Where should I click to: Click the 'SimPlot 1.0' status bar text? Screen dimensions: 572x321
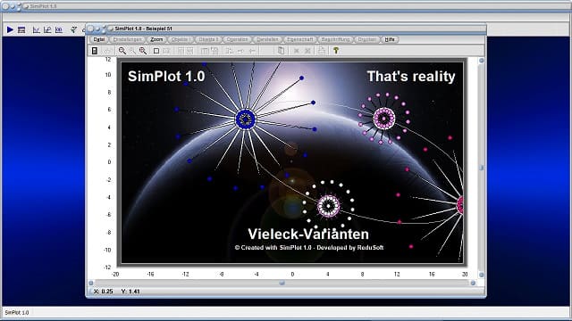[x=17, y=313]
